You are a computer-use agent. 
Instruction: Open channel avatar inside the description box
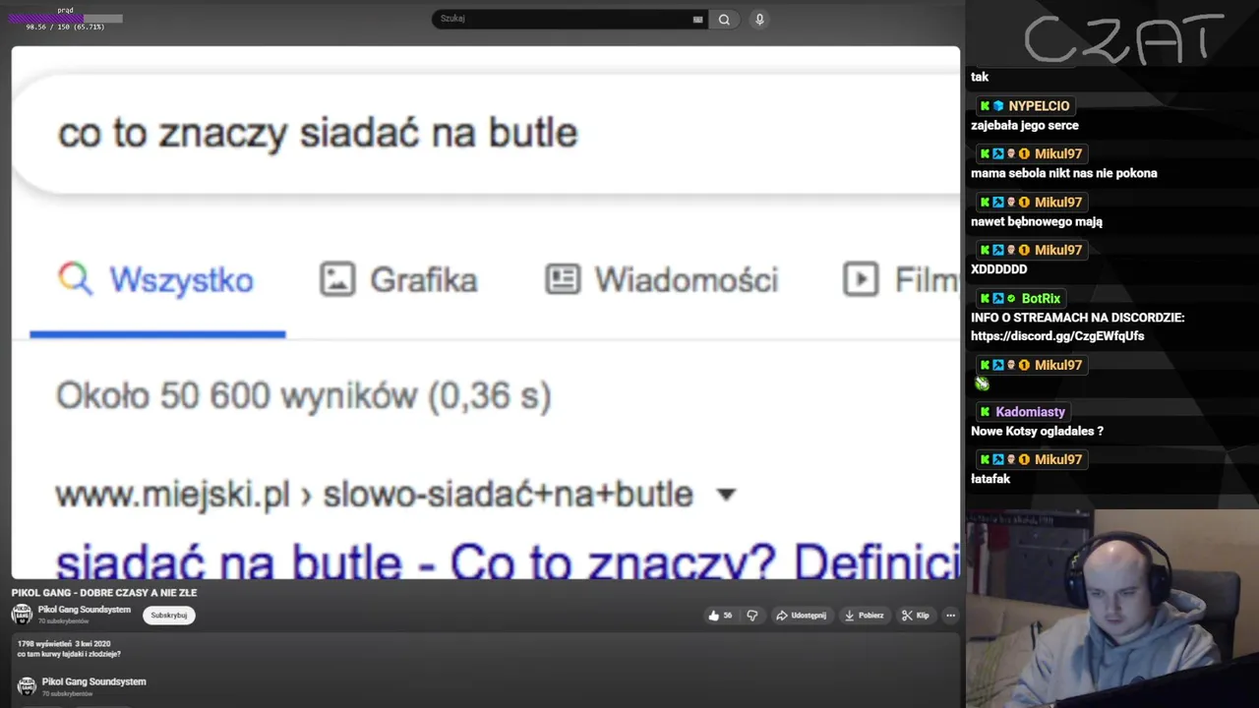(27, 685)
